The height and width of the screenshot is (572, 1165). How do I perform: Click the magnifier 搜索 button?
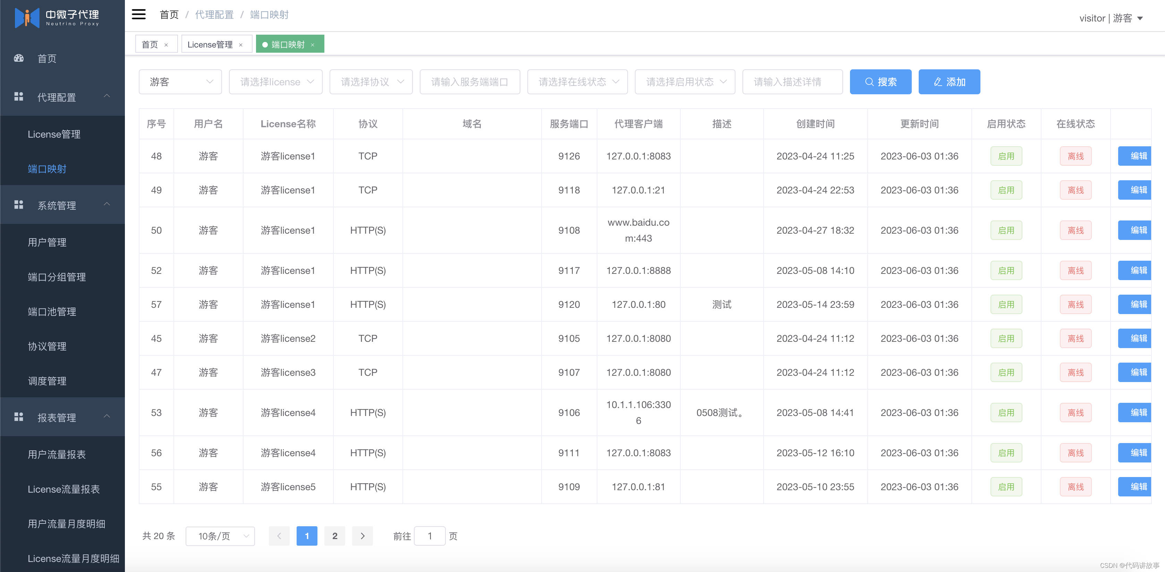tap(880, 82)
